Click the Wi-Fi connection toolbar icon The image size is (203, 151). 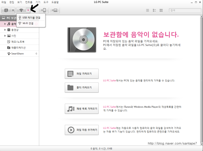[x=21, y=10]
